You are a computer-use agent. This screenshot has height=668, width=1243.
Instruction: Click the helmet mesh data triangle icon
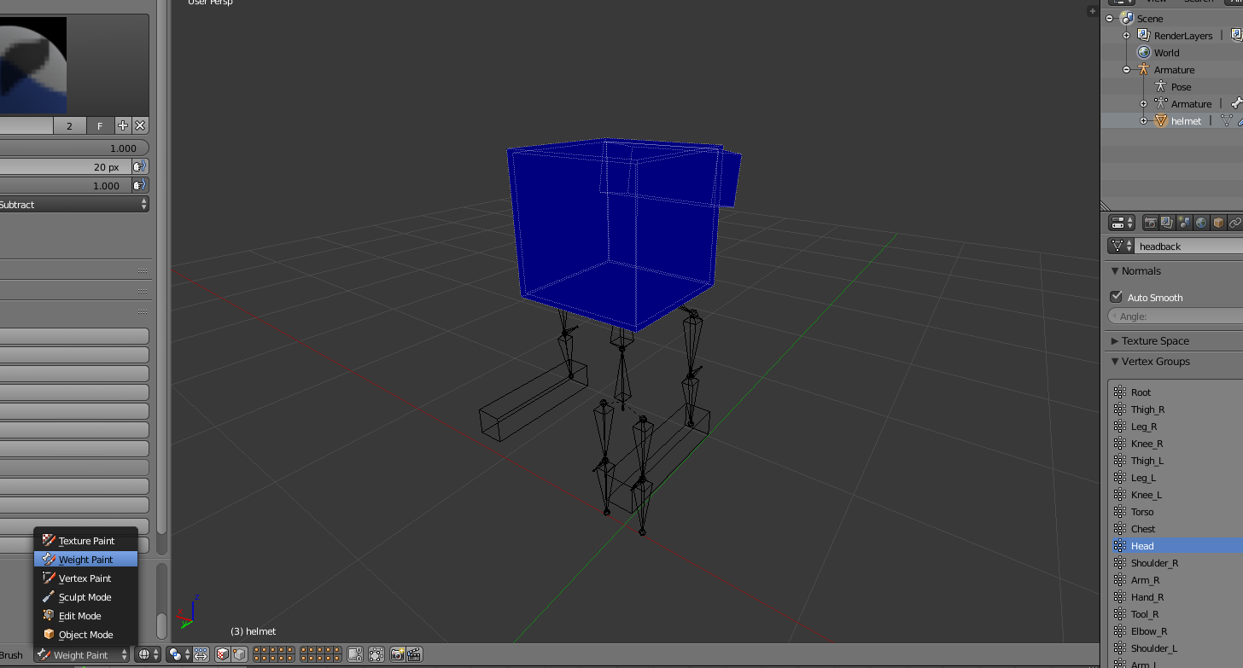[x=1226, y=120]
